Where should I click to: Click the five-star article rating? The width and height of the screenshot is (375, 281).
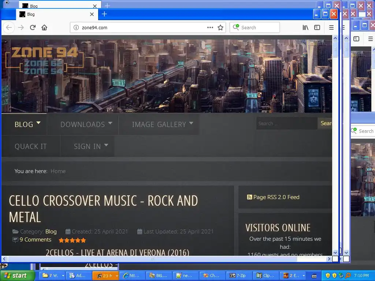tap(72, 240)
